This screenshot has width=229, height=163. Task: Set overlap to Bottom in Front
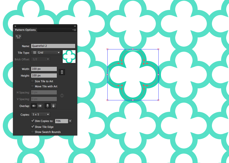54,106
